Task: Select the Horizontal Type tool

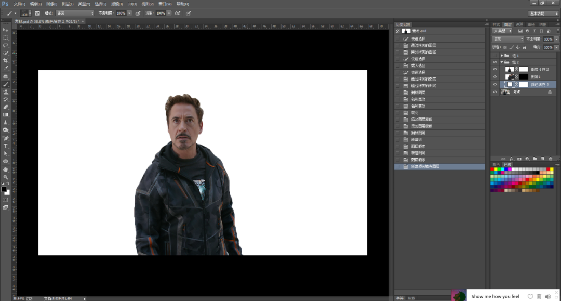Action: (x=5, y=146)
